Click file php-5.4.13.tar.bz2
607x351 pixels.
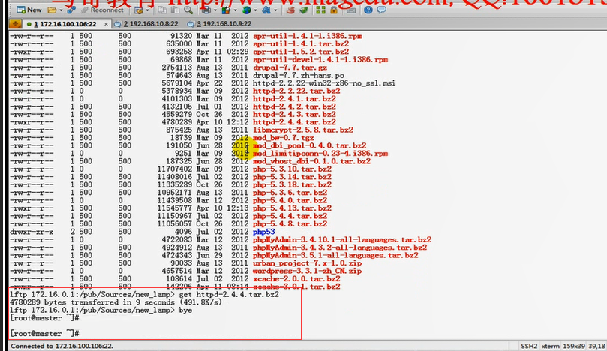click(x=293, y=208)
